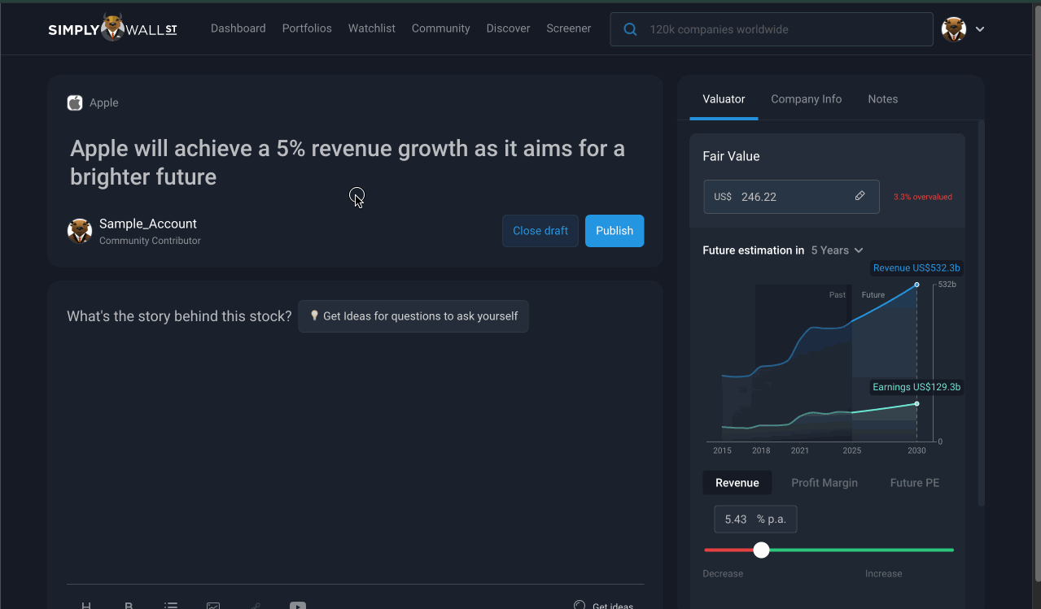Click the right panel scrollbar
The width and height of the screenshot is (1041, 609).
coord(982,313)
